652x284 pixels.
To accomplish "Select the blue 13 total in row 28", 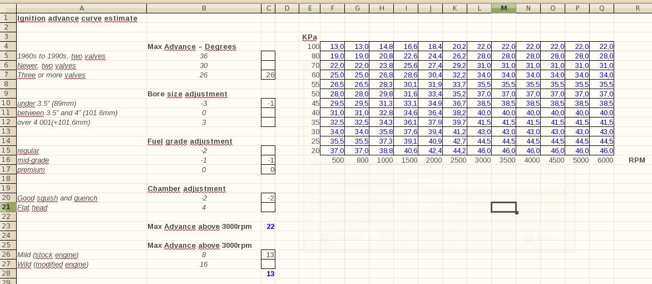I will pyautogui.click(x=268, y=274).
